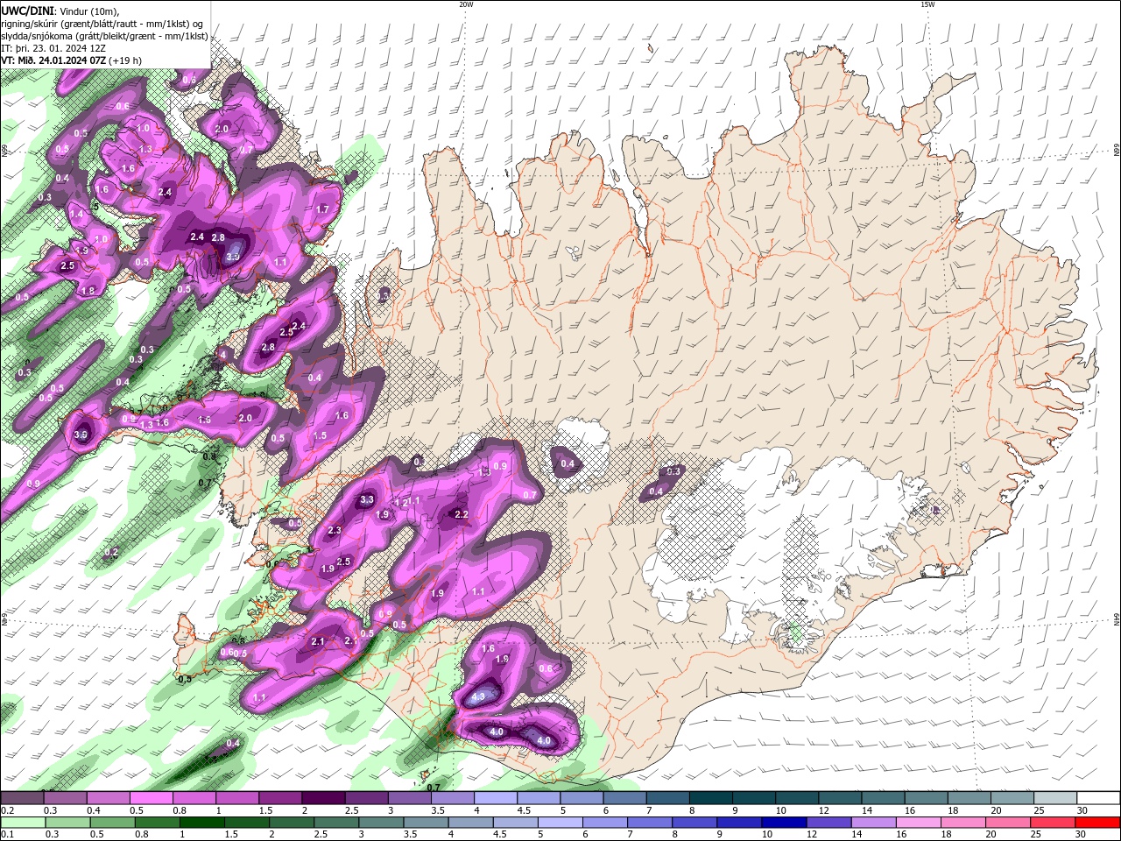Click the 1.7 snowfall value on map
1121x841 pixels.
coord(322,209)
